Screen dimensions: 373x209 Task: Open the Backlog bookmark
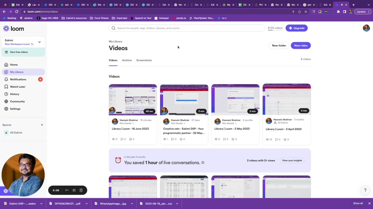click(9, 18)
